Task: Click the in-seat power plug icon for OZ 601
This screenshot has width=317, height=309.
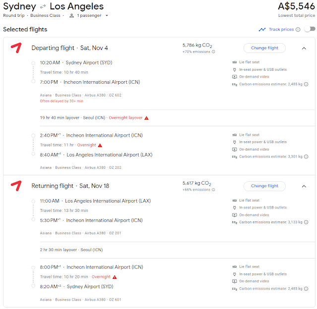Action: coord(235,274)
